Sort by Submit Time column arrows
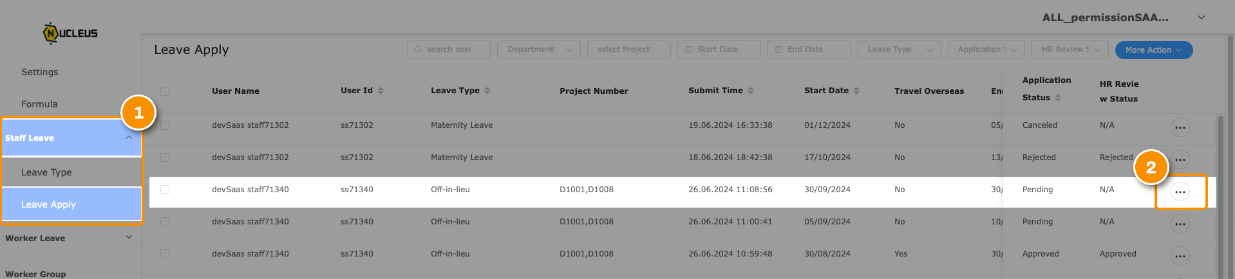This screenshot has width=1235, height=279. coord(751,91)
